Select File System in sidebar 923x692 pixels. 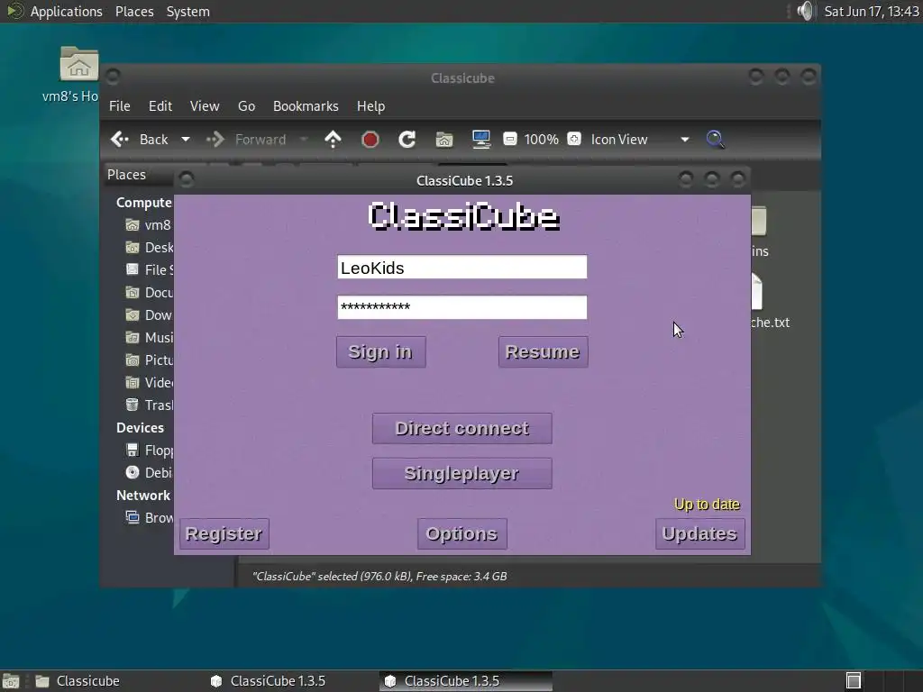(x=149, y=269)
